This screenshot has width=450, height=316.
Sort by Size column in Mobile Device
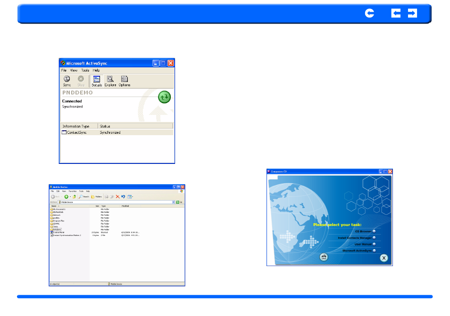click(x=95, y=206)
